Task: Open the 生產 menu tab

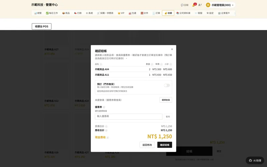Action: point(132,13)
